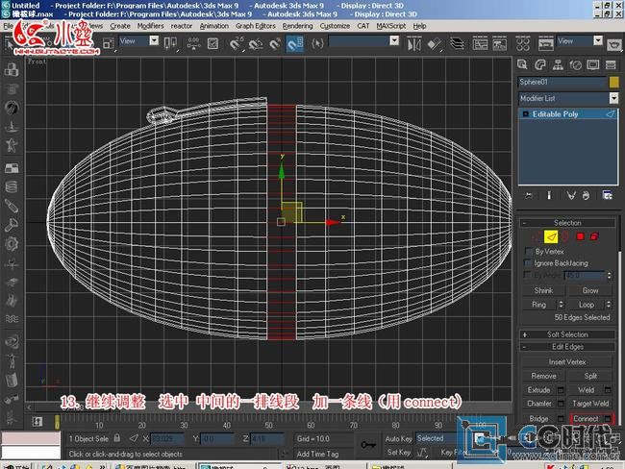The height and width of the screenshot is (469, 625).
Task: Click Remove Modifier from stack icon
Action: pos(586,196)
